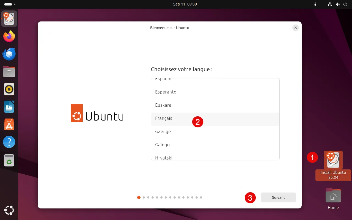The height and width of the screenshot is (220, 352).
Task: Click the Ubuntu Show Apps button
Action: [x=9, y=211]
